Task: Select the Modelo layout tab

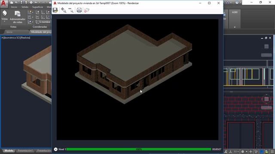Action: (x=9, y=151)
